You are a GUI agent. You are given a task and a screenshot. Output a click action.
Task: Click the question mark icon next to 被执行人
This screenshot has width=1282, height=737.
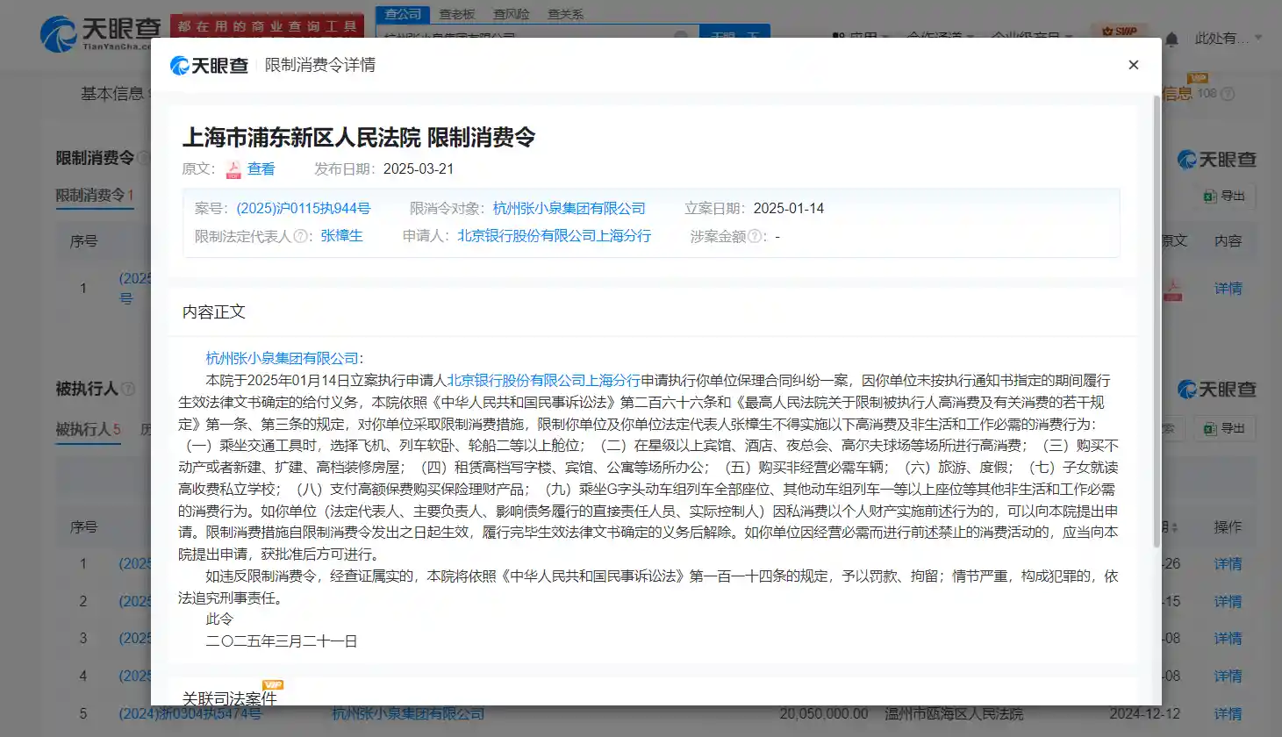pos(130,389)
